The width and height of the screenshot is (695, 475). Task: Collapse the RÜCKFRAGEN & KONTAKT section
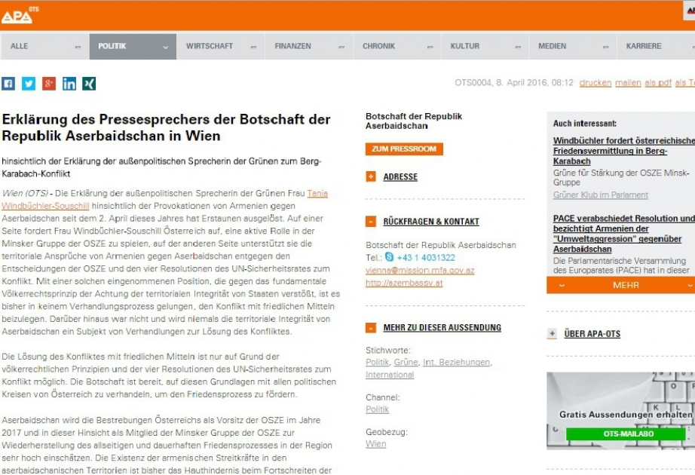point(371,221)
